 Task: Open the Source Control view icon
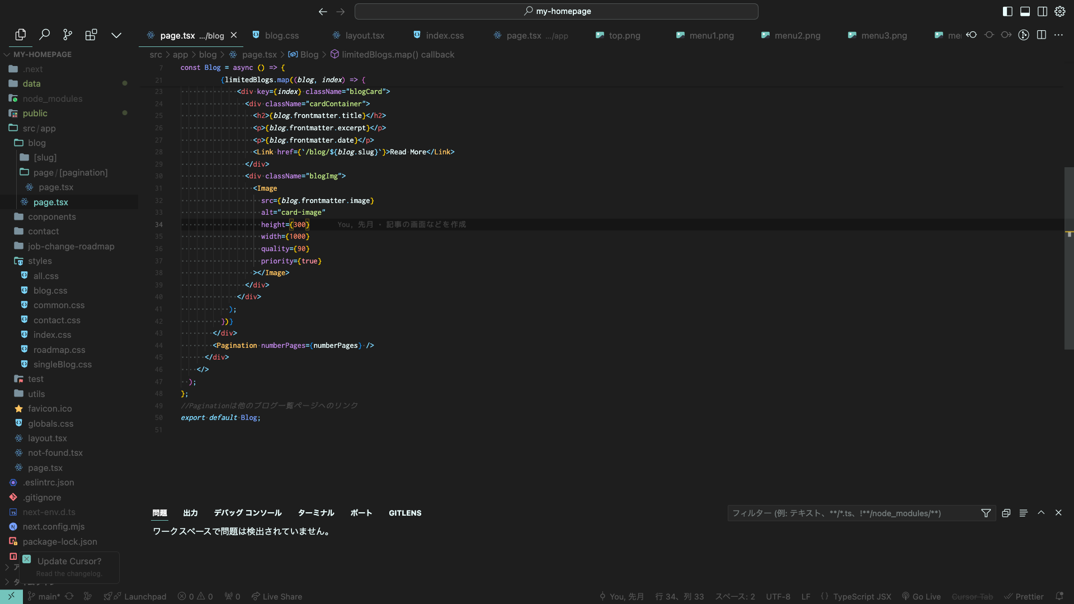click(x=68, y=35)
